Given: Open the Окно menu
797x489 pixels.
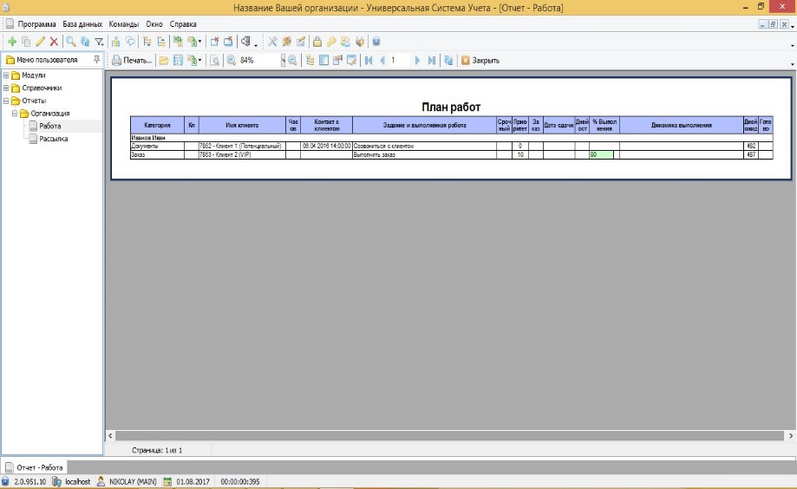Looking at the screenshot, I should coord(154,24).
